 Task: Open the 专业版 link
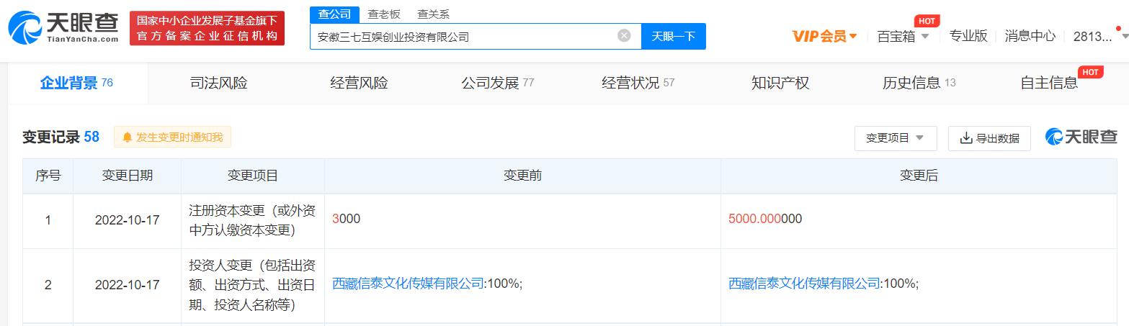click(968, 35)
